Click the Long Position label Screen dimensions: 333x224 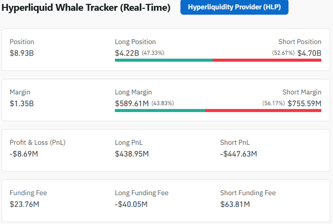(x=135, y=42)
